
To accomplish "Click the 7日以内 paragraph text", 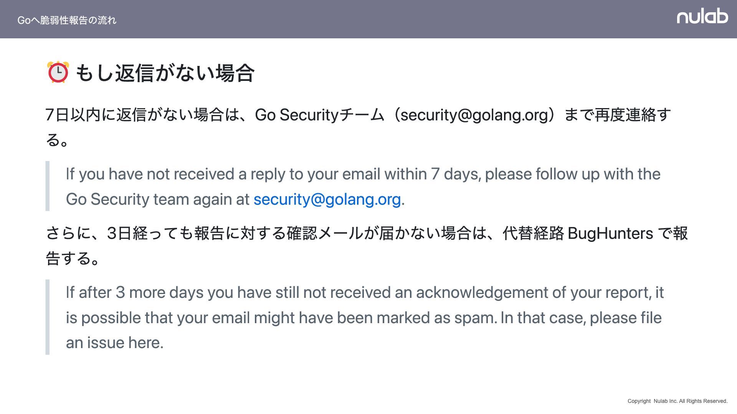I will pyautogui.click(x=359, y=127).
